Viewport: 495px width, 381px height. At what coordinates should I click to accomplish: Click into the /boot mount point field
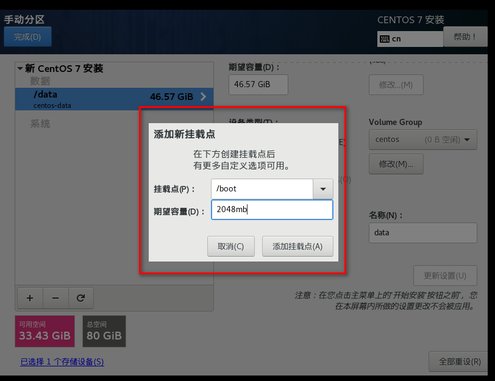(262, 189)
